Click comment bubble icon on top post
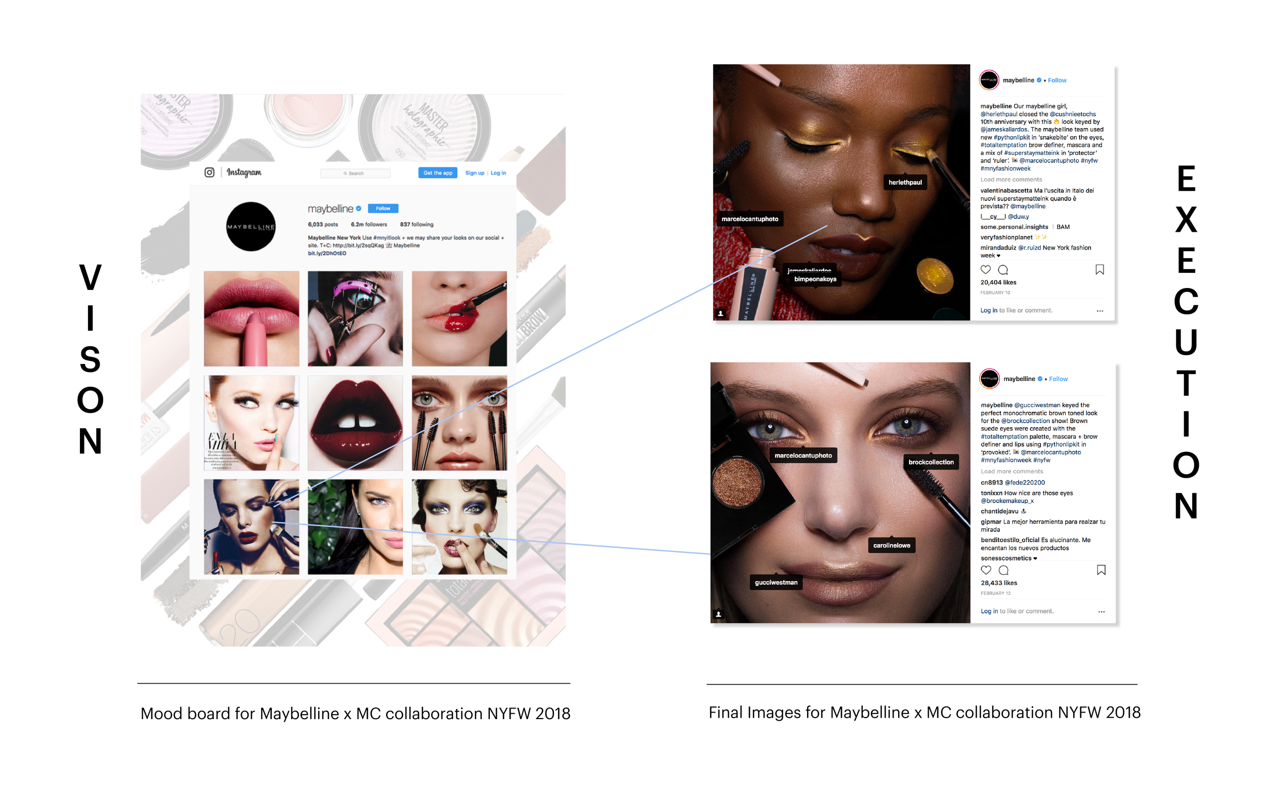This screenshot has width=1265, height=791. 1002,270
